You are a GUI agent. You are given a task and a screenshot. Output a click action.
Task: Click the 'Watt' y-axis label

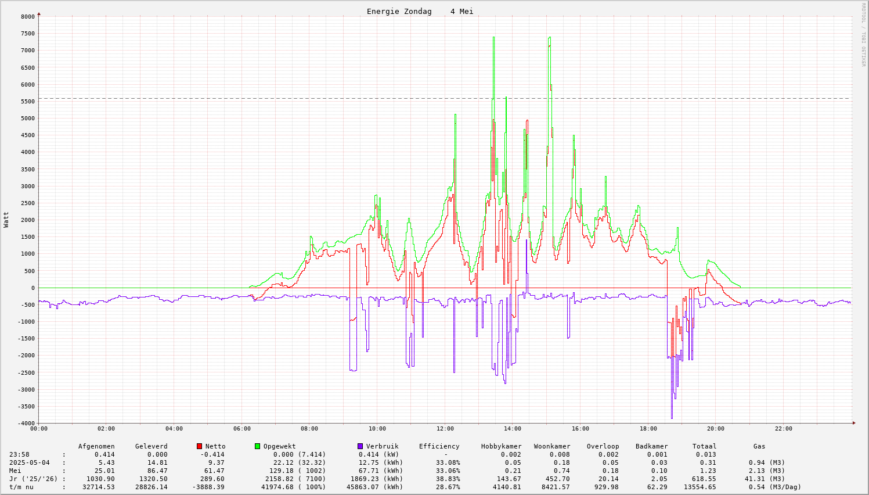point(6,220)
